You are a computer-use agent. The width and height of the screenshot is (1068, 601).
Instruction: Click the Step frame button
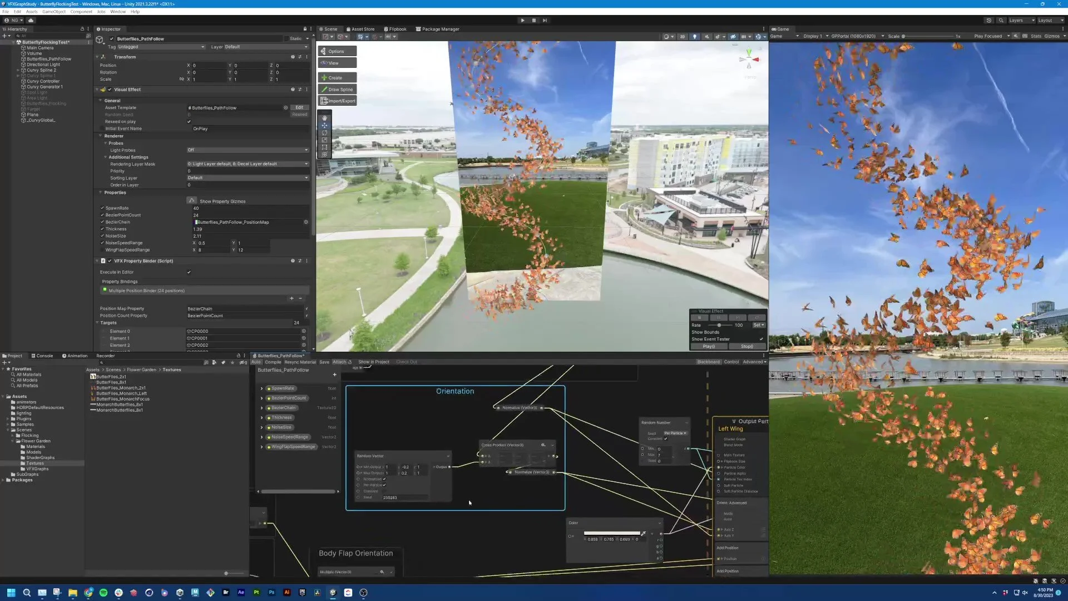pos(545,21)
